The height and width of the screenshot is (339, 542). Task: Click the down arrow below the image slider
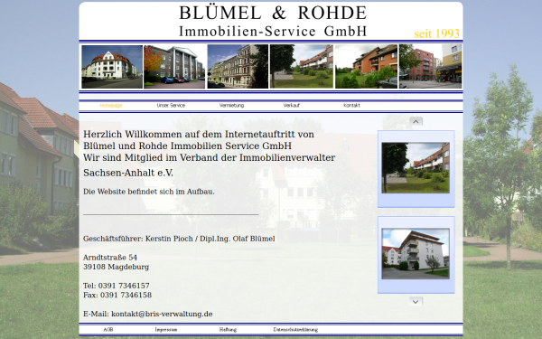[x=416, y=302]
